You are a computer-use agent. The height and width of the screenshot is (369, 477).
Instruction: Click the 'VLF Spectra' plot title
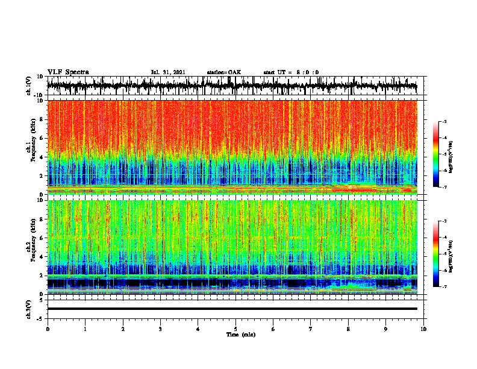coord(68,72)
